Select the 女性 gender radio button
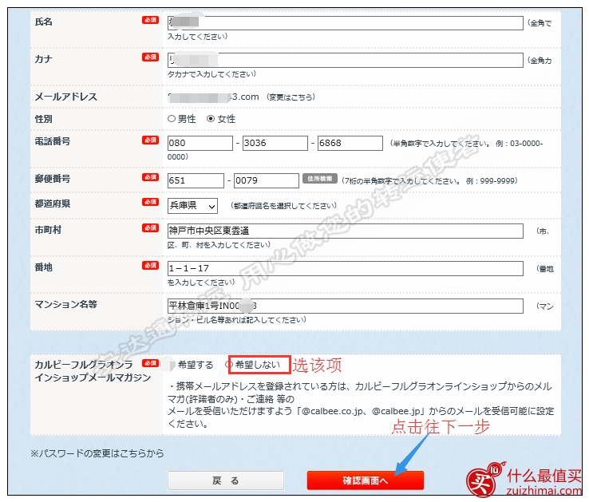The width and height of the screenshot is (589, 502). point(211,119)
